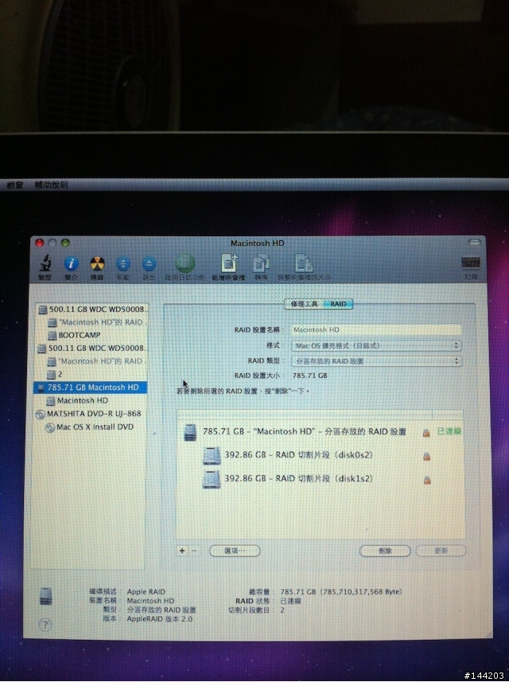The image size is (509, 682).
Task: Select MATSHITA DVD-R UJ-868 drive
Action: point(88,414)
